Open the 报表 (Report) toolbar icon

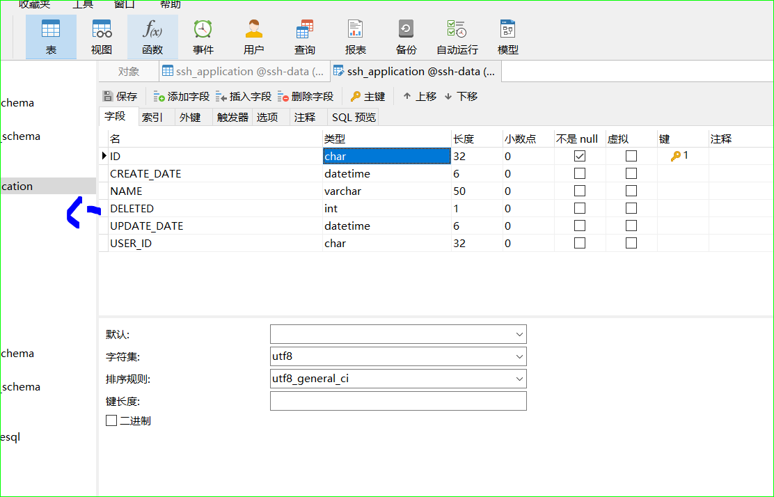coord(356,37)
